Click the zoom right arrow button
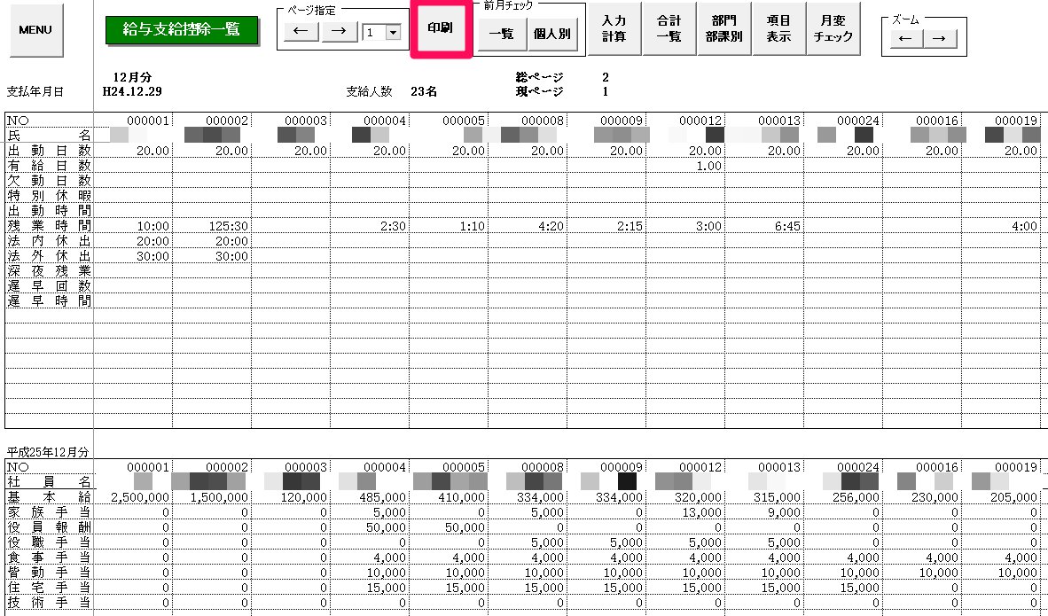The width and height of the screenshot is (1048, 616). (939, 39)
